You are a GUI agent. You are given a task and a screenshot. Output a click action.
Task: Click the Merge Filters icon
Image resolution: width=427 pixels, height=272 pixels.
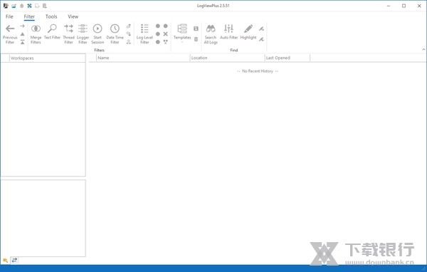pos(36,28)
